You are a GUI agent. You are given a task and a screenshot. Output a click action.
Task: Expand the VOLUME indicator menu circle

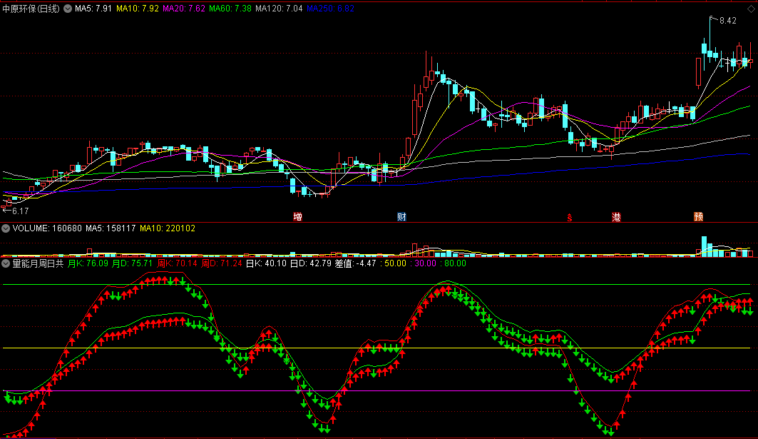(x=6, y=228)
